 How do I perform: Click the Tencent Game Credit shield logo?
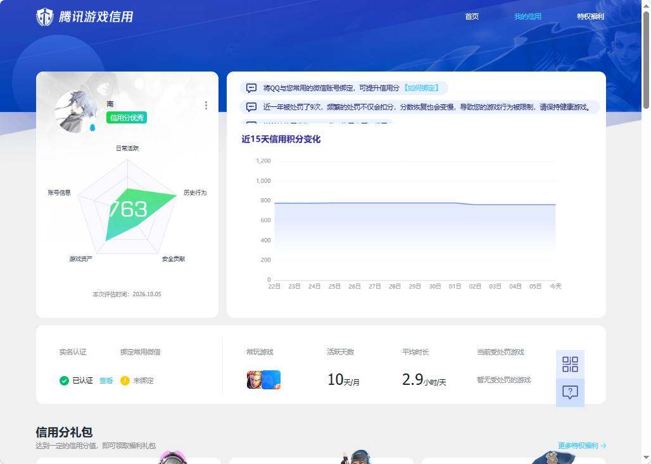click(x=45, y=17)
